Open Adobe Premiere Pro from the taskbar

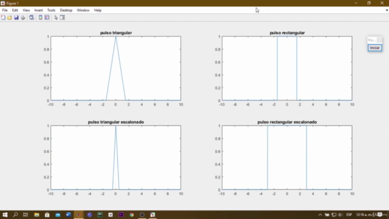(121, 215)
